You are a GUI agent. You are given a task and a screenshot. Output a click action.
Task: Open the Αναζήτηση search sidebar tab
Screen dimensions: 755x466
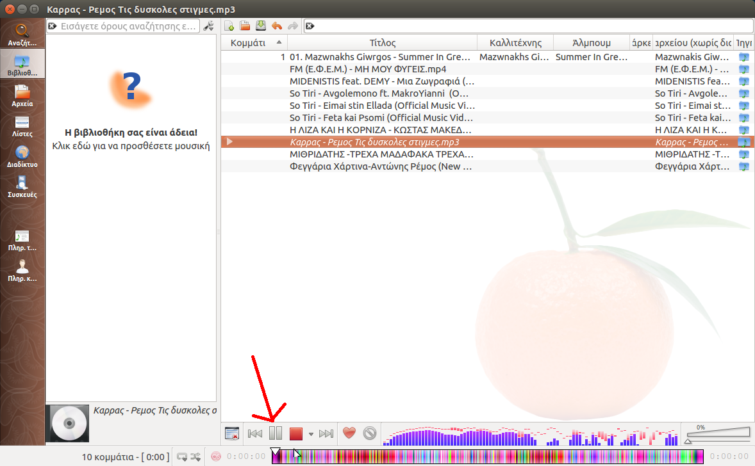coord(22,35)
